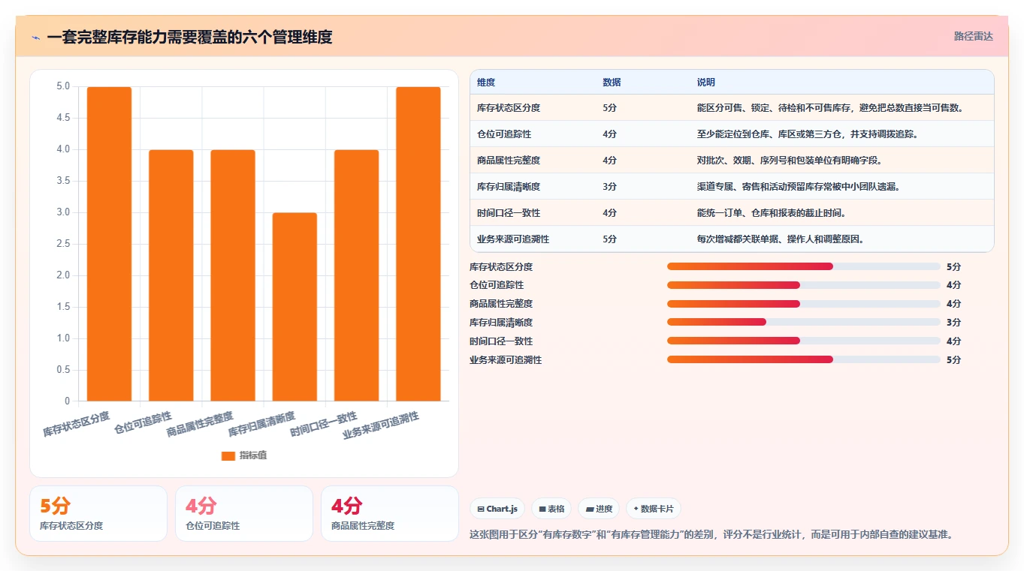1024x571 pixels.
Task: Click the 5.0 y-axis tick label
Action: 63,86
